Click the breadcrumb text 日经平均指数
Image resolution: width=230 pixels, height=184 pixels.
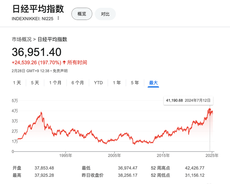click(x=52, y=39)
